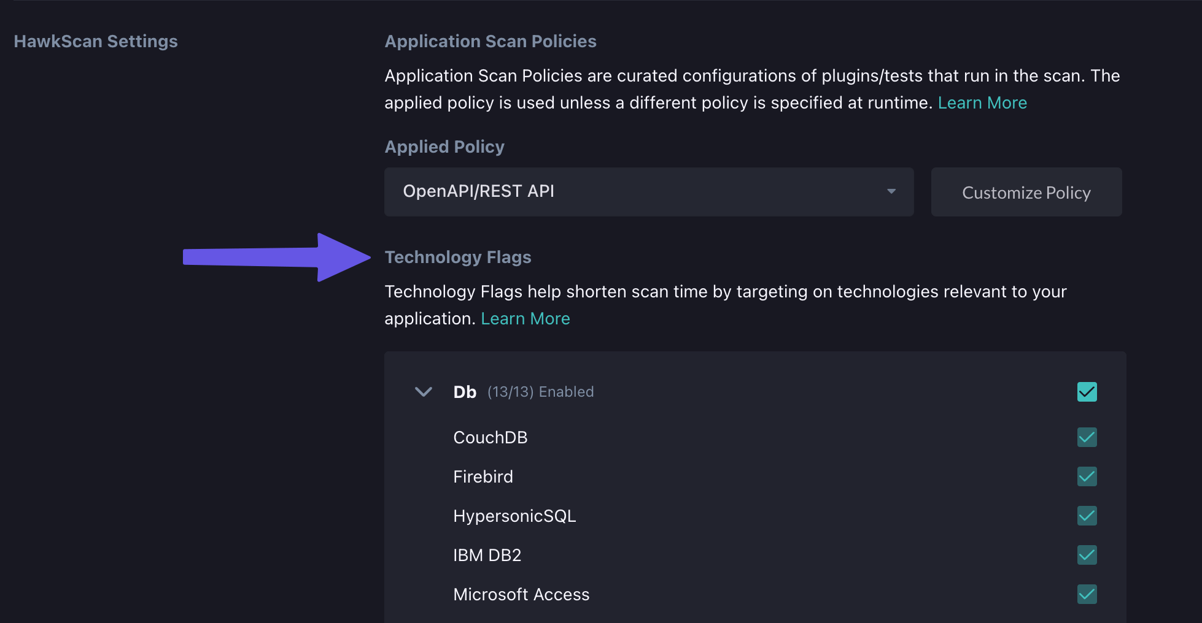
Task: Disable the Microsoft Access flag
Action: [1087, 594]
